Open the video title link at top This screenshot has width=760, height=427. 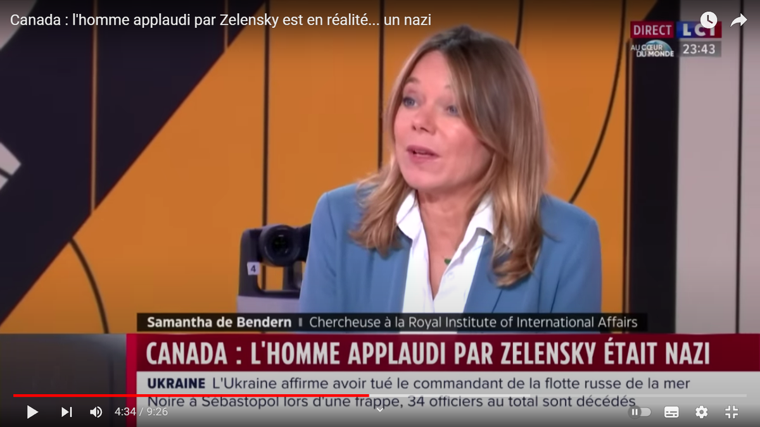tap(220, 20)
